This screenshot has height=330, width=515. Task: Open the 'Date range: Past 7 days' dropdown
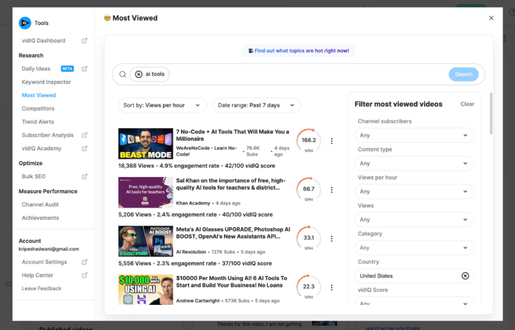coord(256,105)
